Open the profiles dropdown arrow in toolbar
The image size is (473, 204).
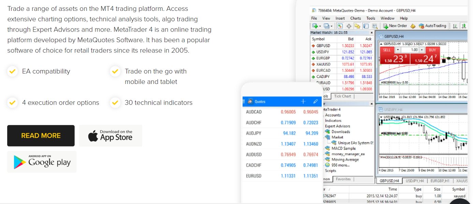click(331, 26)
